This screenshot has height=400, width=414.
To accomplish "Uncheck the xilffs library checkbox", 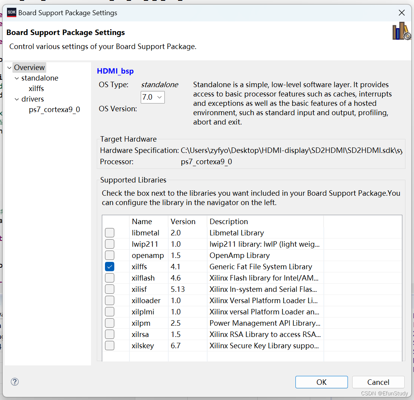I will [110, 267].
